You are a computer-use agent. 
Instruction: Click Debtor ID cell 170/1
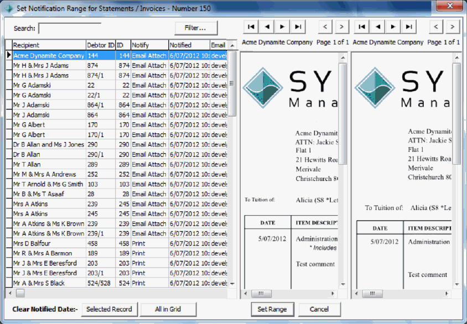pos(101,134)
